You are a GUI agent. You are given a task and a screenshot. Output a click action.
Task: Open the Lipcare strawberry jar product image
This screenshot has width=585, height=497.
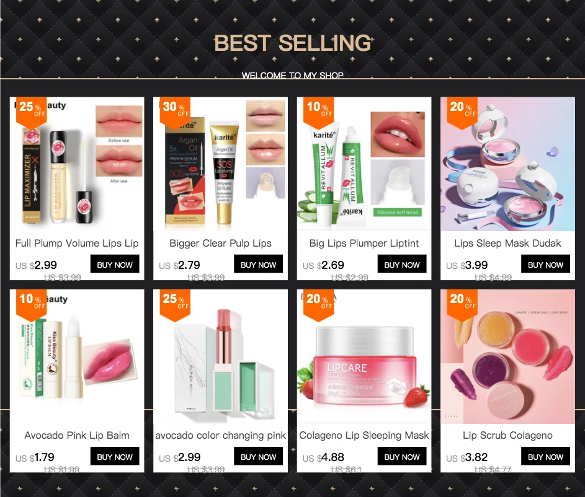tap(364, 356)
